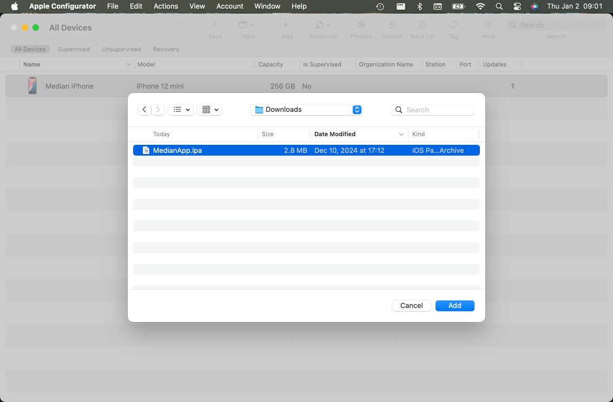Viewport: 613px width, 402px height.
Task: Click the Prepare toolbar icon
Action: [361, 25]
